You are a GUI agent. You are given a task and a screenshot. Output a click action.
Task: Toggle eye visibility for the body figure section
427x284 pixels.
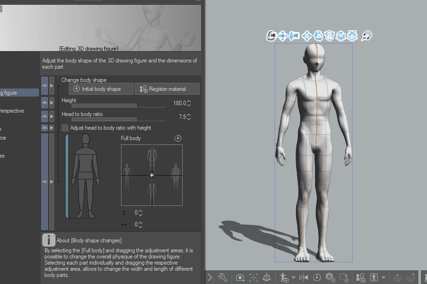45,182
